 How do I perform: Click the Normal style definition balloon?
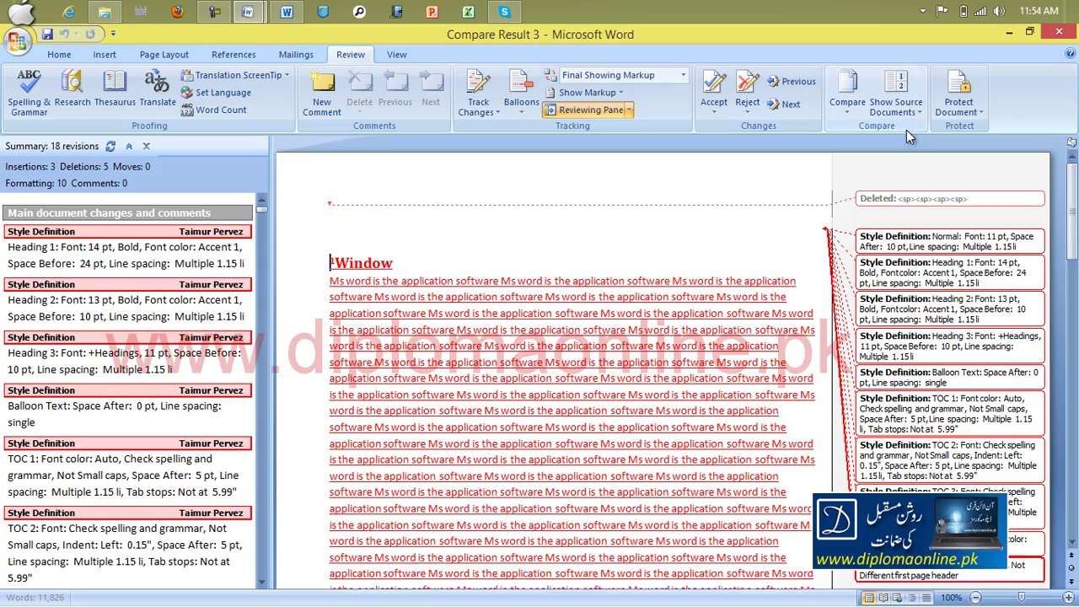(950, 241)
